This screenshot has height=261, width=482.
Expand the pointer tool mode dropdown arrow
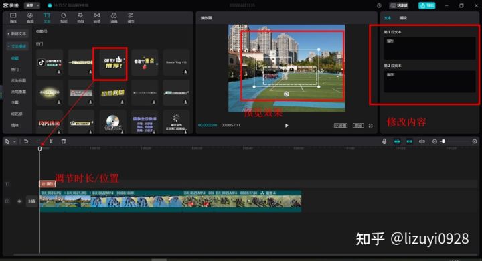click(15, 142)
